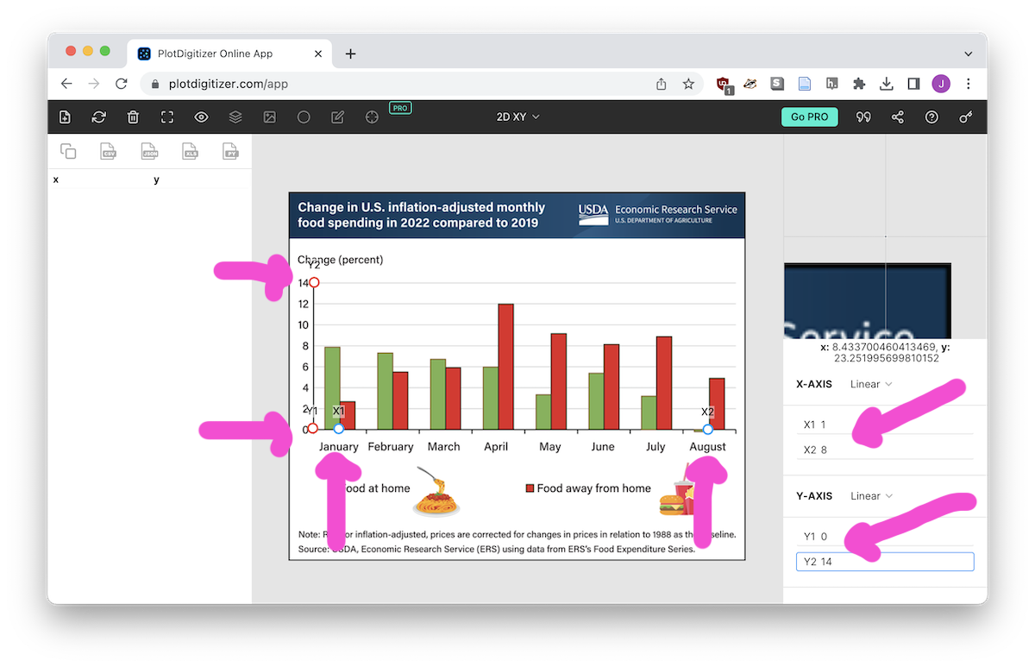
Task: Toggle the eye visibility icon
Action: tap(201, 117)
